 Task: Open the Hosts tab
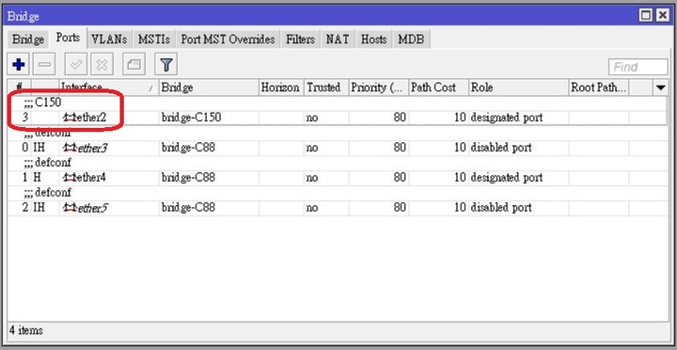(373, 40)
